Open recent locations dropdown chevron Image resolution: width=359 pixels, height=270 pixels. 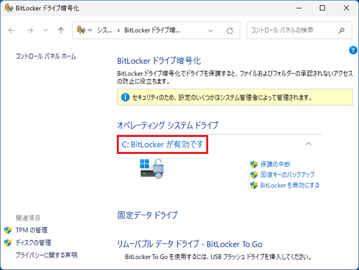click(46, 30)
